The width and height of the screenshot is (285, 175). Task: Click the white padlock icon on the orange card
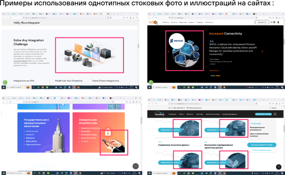tap(108, 132)
